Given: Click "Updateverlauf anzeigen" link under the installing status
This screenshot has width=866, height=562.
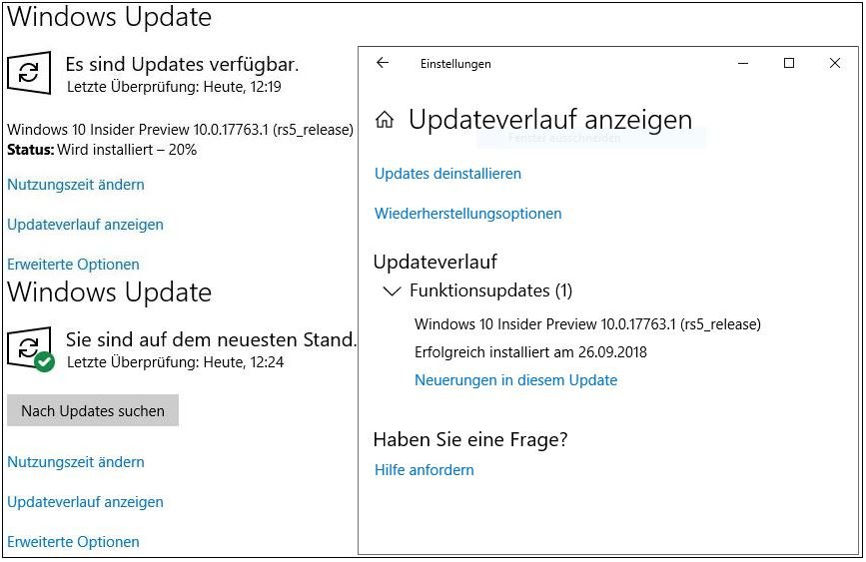Looking at the screenshot, I should [x=85, y=225].
